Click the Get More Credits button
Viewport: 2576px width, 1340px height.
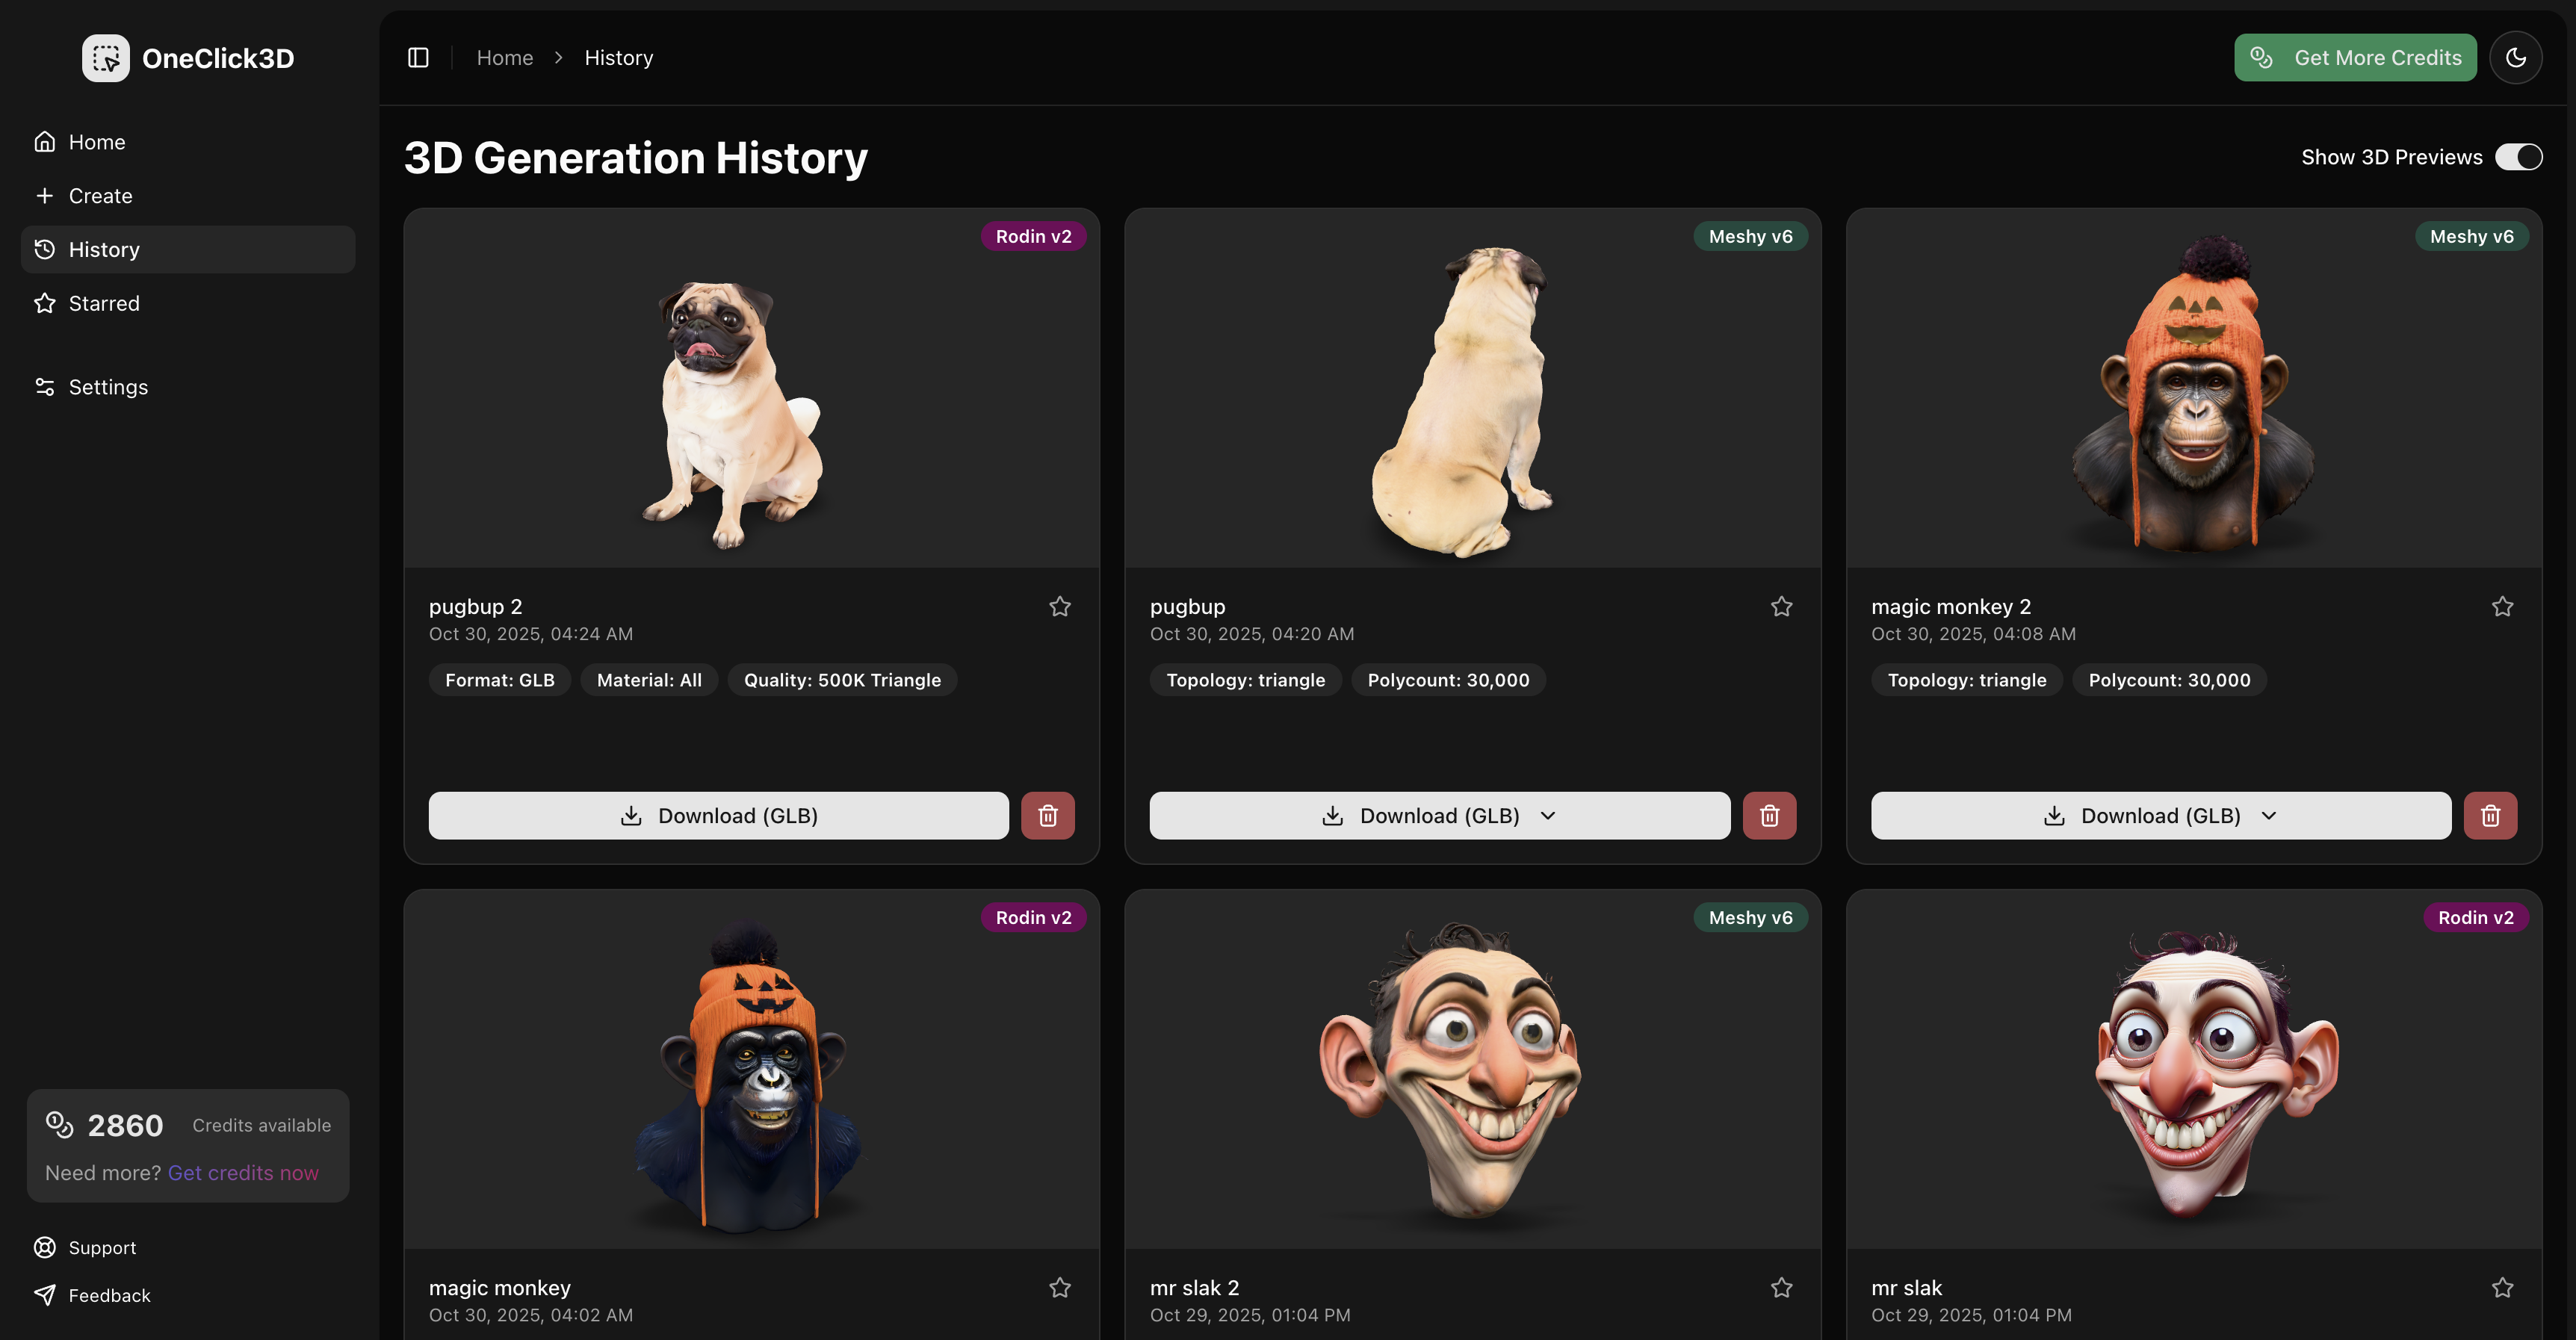tap(2356, 57)
